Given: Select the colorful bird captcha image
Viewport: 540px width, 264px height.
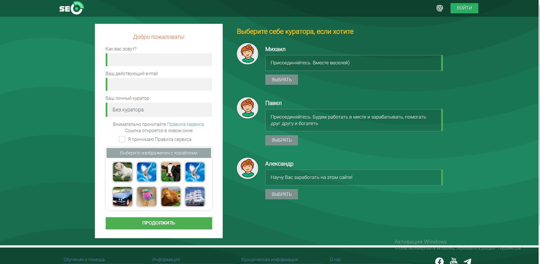Looking at the screenshot, I should (x=147, y=197).
